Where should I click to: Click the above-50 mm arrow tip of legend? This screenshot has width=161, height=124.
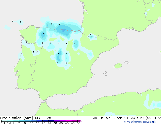(80, 121)
